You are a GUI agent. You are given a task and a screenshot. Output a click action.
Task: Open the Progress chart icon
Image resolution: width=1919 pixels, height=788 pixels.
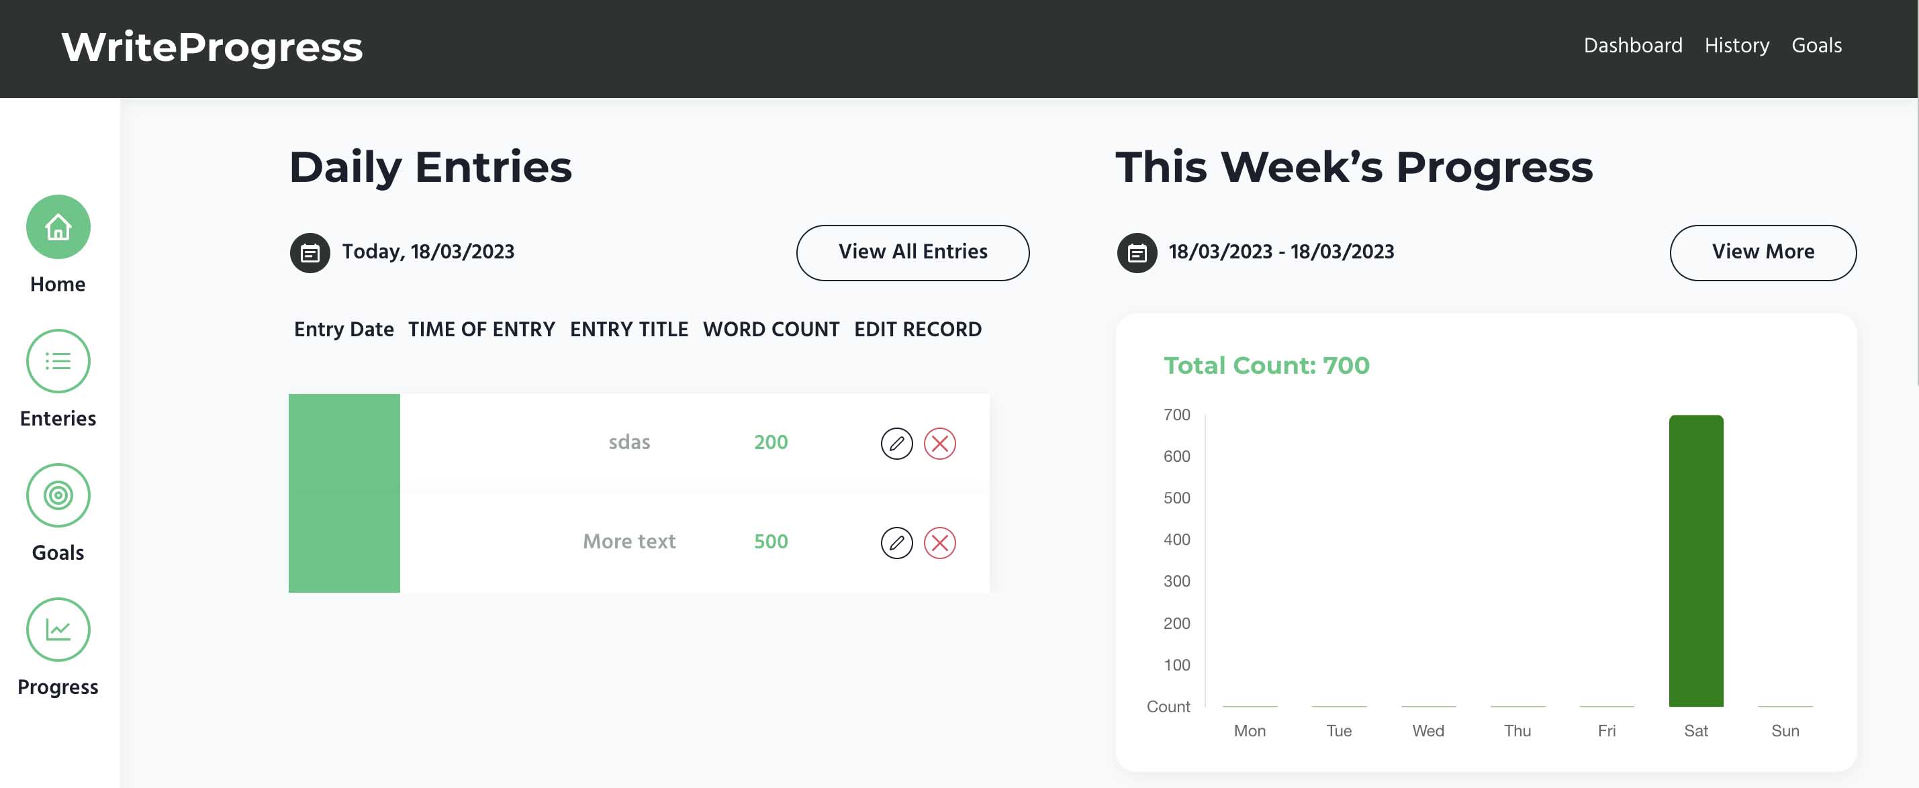point(58,630)
